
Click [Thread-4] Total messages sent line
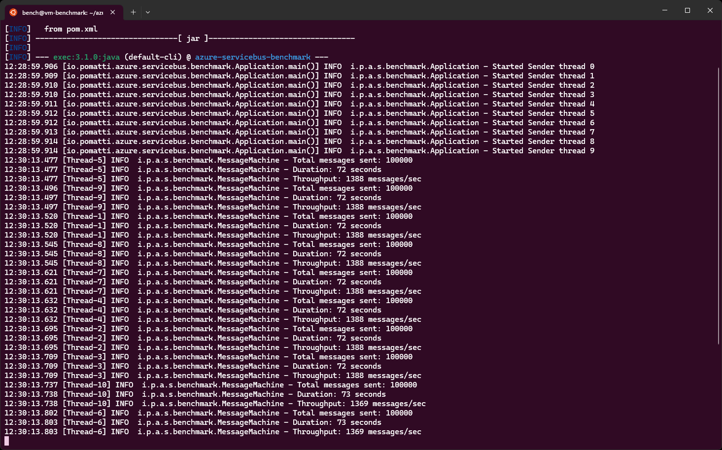tap(208, 301)
